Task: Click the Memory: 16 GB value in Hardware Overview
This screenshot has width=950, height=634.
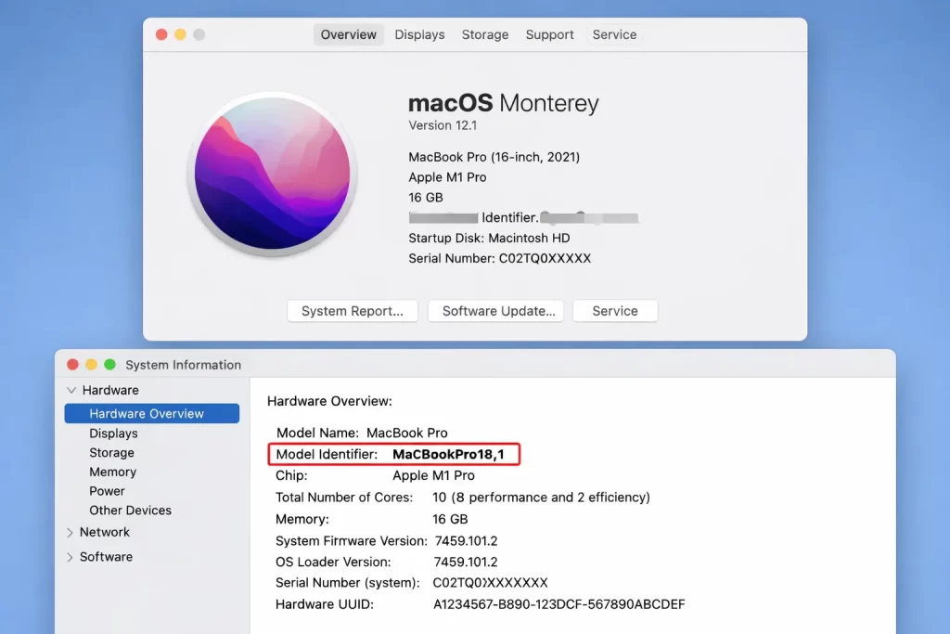Action: [x=450, y=520]
